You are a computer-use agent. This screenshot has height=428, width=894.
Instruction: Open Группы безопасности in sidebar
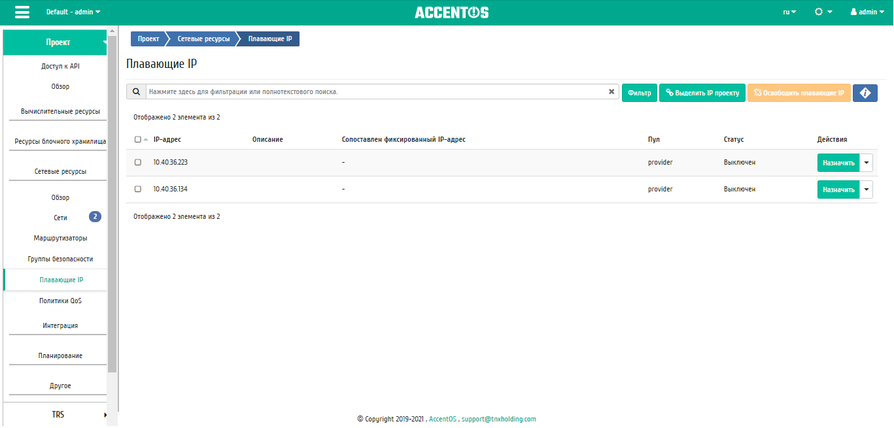(60, 259)
